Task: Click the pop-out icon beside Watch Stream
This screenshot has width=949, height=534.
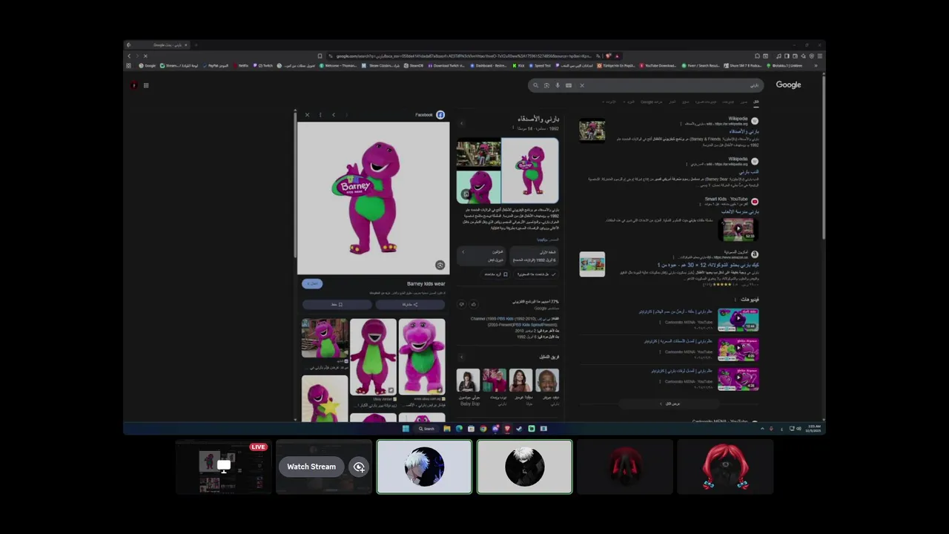Action: [x=359, y=467]
